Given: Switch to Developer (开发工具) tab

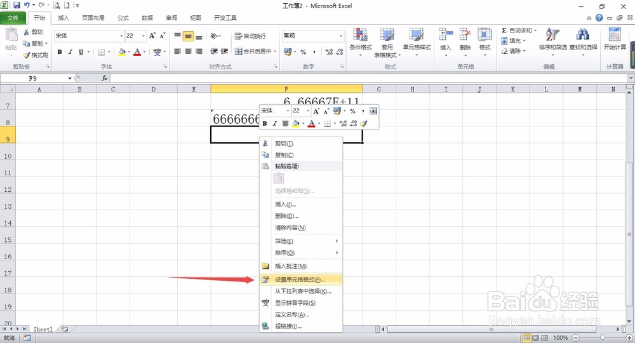Looking at the screenshot, I should 225,18.
